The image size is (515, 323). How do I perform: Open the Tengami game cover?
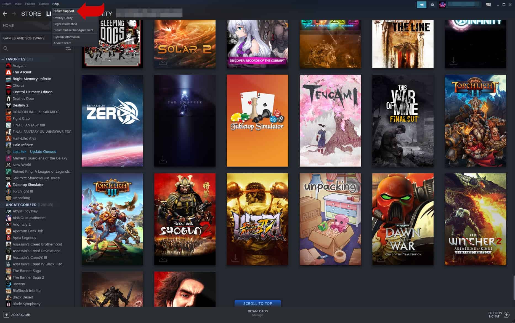click(330, 121)
